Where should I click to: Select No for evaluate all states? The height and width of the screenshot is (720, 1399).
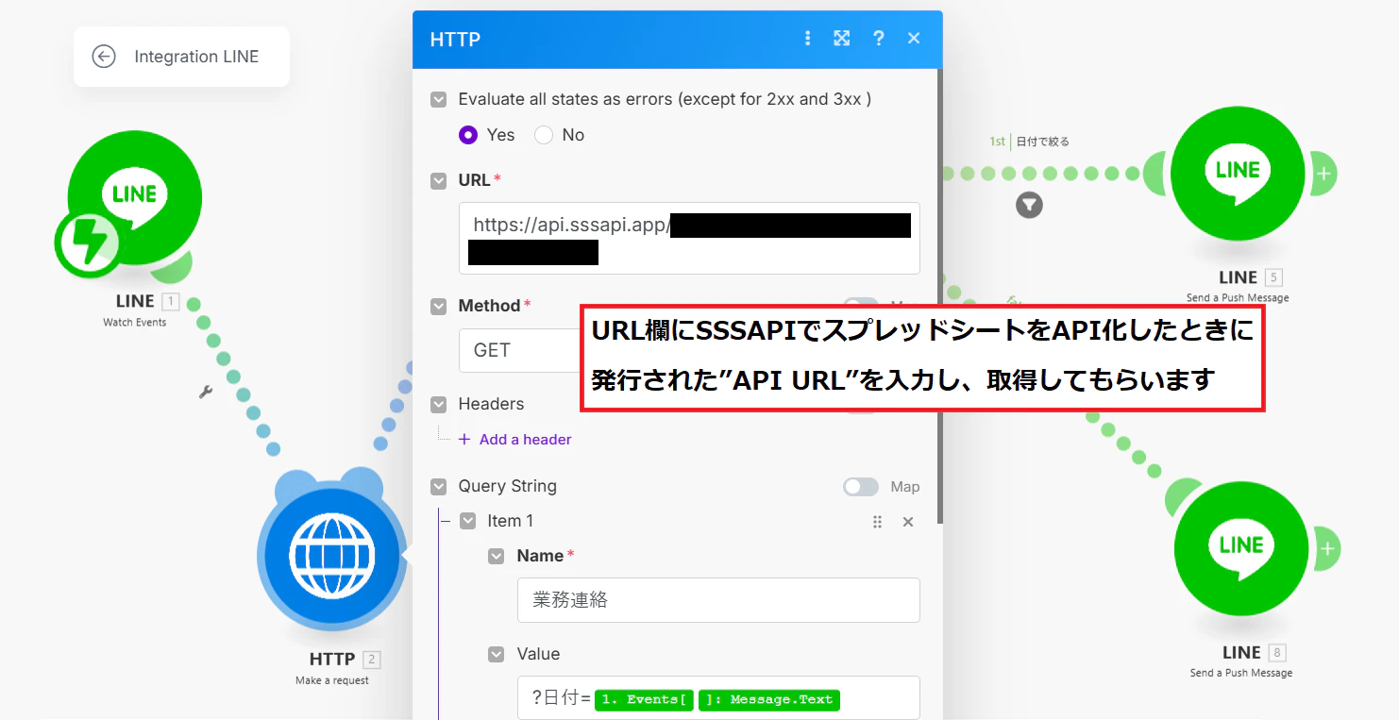544,135
